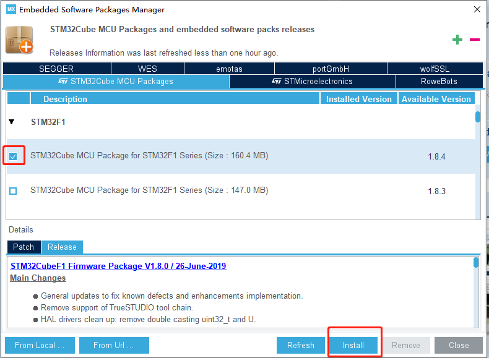
Task: Click the Install button
Action: (x=353, y=345)
